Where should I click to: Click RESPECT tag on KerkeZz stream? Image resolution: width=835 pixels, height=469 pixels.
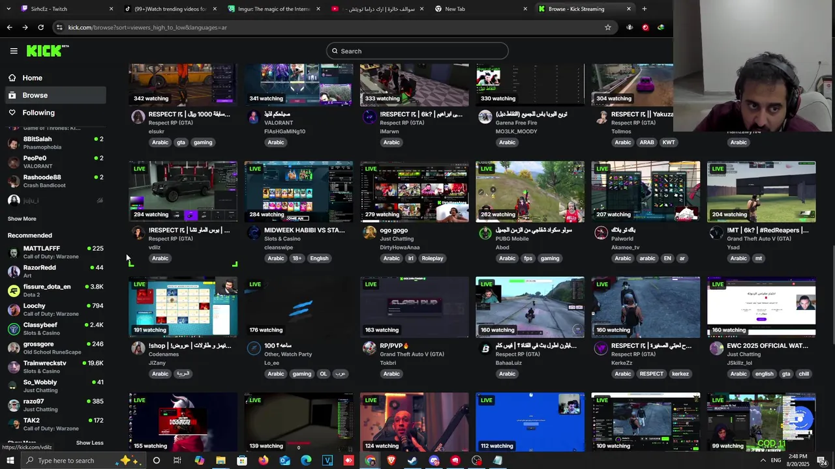click(651, 374)
